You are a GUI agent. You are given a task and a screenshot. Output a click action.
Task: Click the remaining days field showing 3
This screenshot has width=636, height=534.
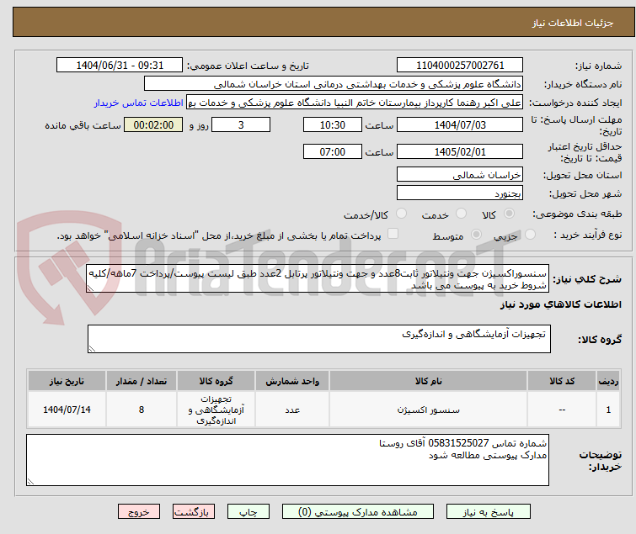click(241, 124)
